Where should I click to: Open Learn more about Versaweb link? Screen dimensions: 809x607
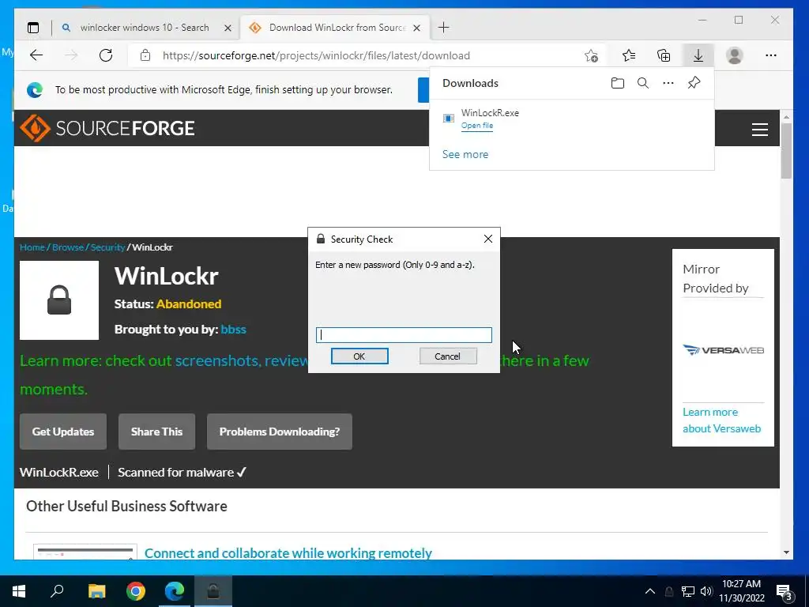[x=721, y=420]
